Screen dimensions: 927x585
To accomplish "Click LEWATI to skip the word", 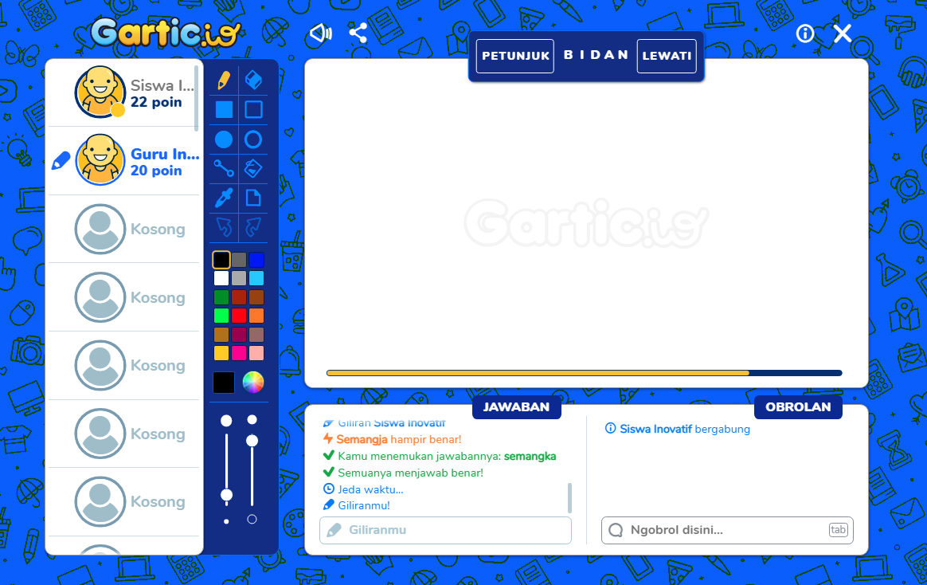I will 667,57.
